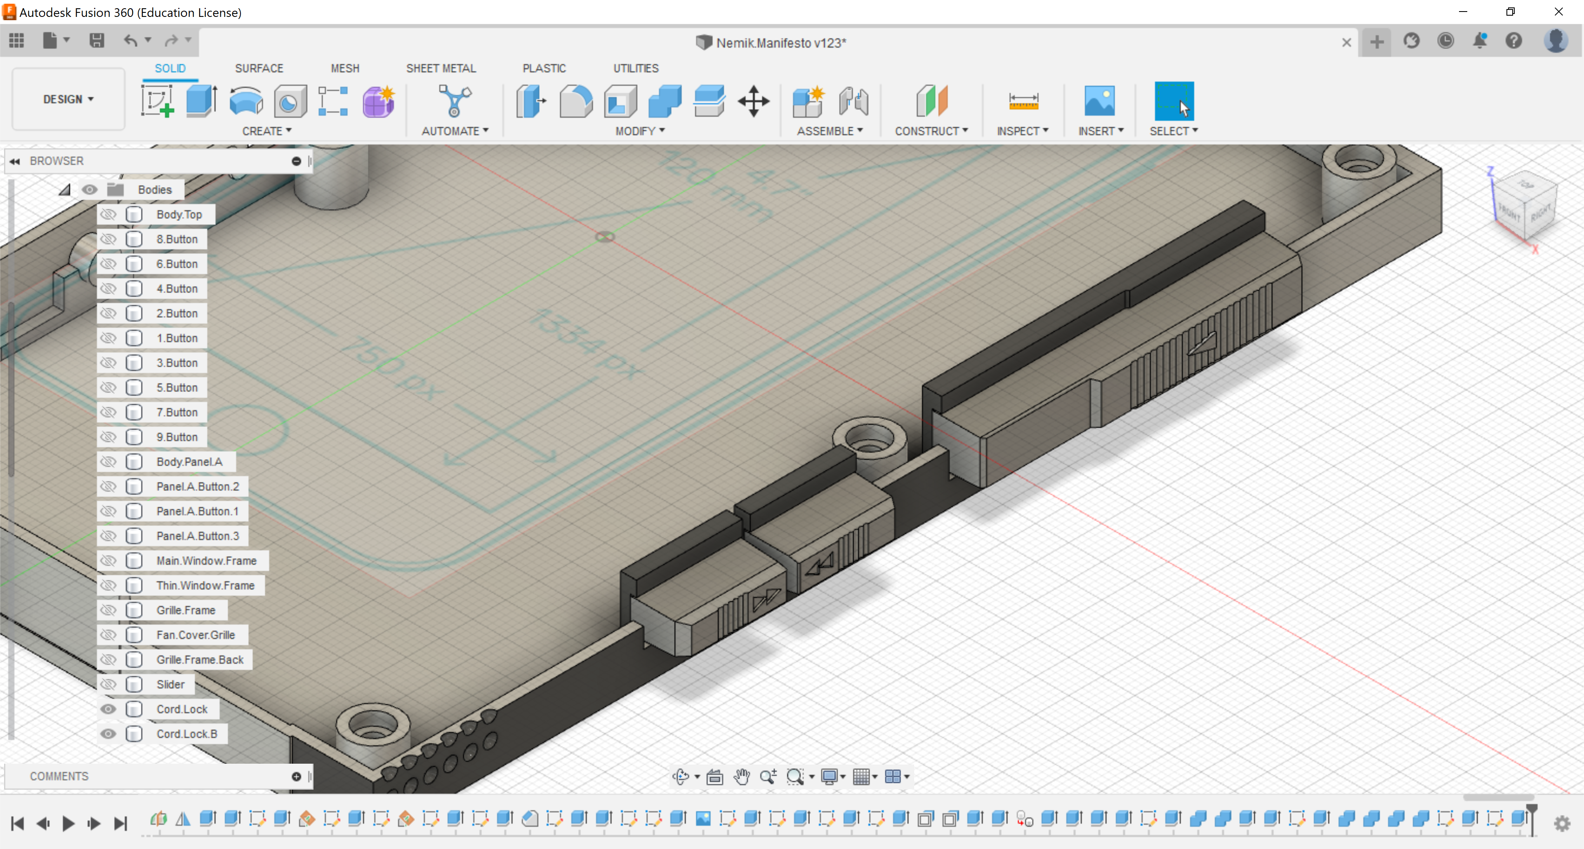Screen dimensions: 1584x849
Task: Hide the Cord.Lock.B body
Action: [x=108, y=734]
